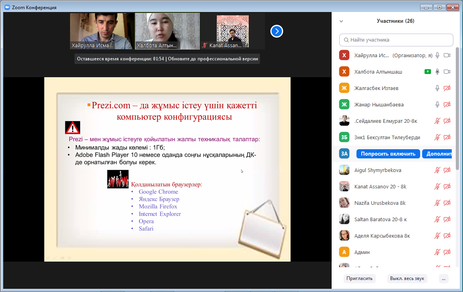463x292 pixels.
Task: Click warning sign image on shared slide
Action: point(72,128)
